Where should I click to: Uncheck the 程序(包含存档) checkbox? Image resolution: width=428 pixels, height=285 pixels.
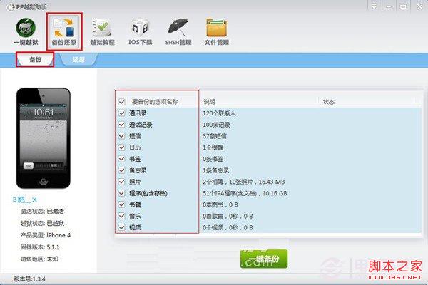[x=122, y=193]
